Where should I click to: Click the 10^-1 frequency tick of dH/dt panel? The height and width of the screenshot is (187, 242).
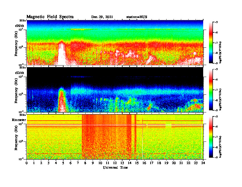click(21, 65)
